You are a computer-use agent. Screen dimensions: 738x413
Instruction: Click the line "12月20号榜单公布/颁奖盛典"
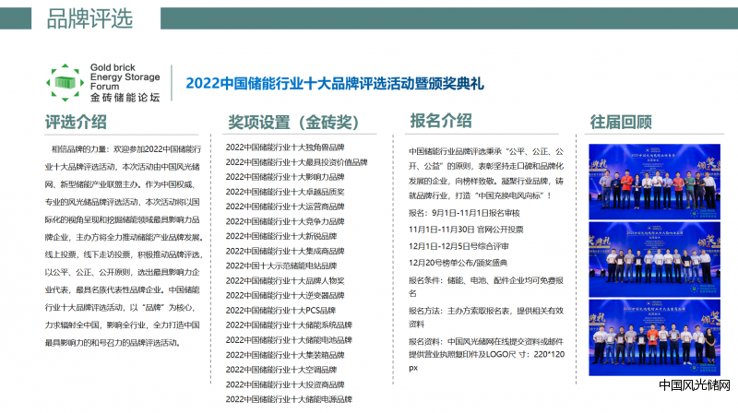[458, 263]
